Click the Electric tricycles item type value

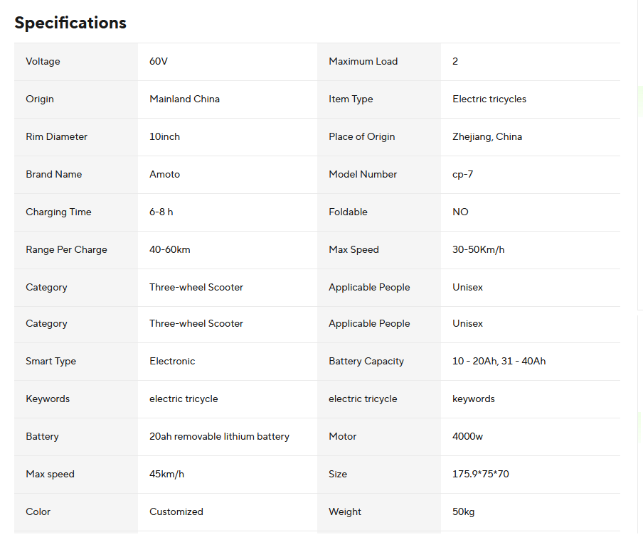(x=489, y=99)
